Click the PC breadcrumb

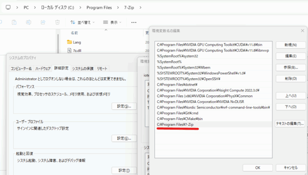tap(26, 7)
